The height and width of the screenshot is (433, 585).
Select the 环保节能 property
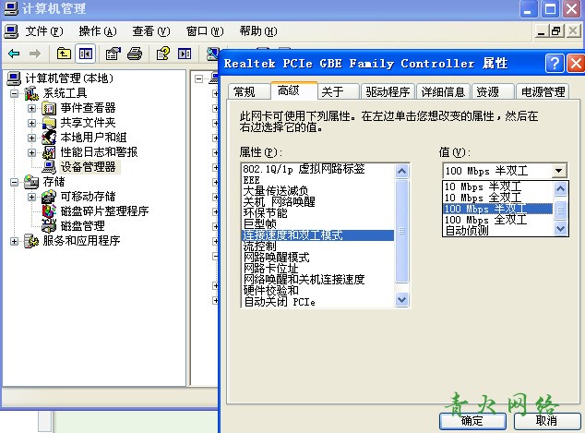coord(317,213)
